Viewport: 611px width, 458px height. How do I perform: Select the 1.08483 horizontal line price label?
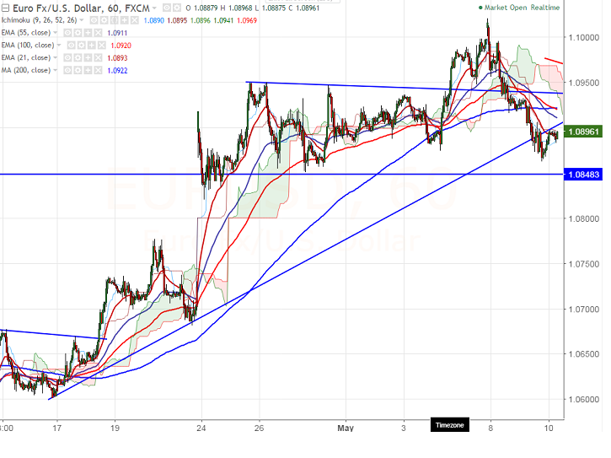pyautogui.click(x=583, y=175)
